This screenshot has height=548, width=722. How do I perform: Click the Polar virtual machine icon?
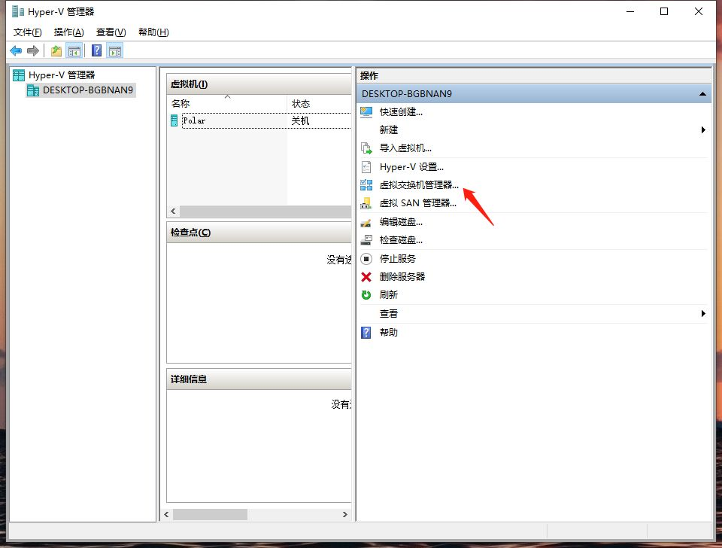pyautogui.click(x=174, y=120)
